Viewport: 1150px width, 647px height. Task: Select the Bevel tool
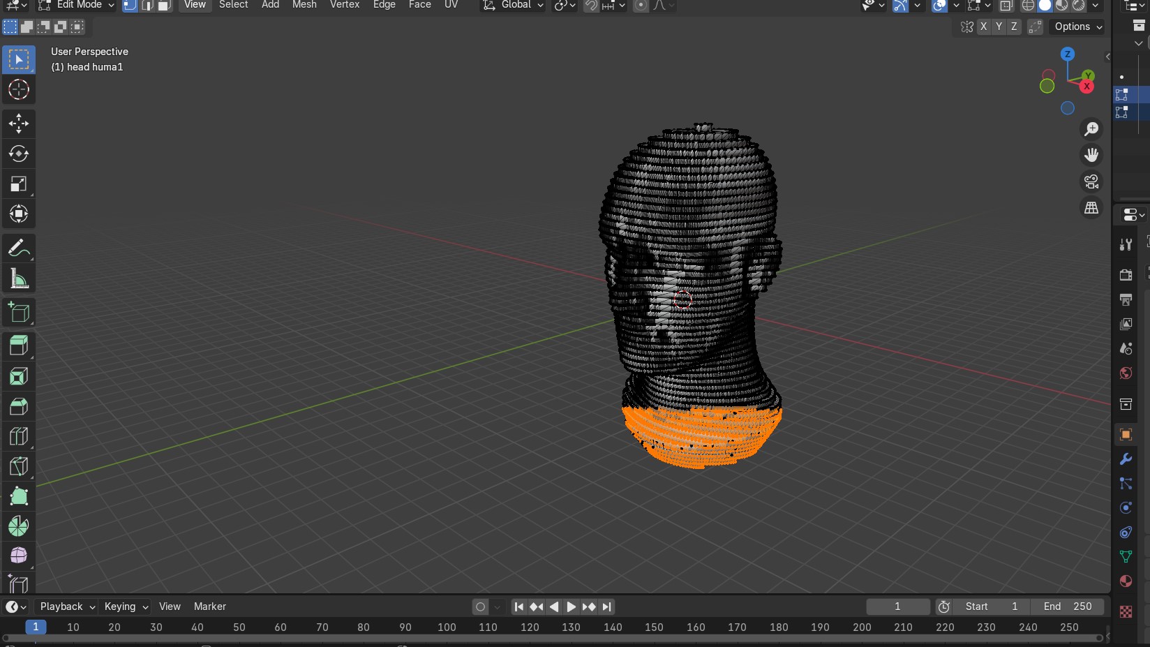tap(19, 406)
